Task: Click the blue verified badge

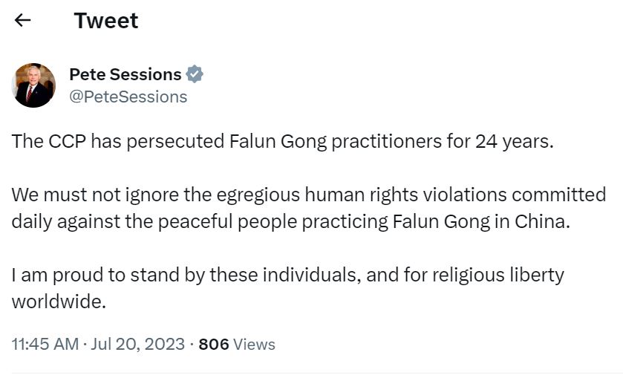Action: point(195,74)
